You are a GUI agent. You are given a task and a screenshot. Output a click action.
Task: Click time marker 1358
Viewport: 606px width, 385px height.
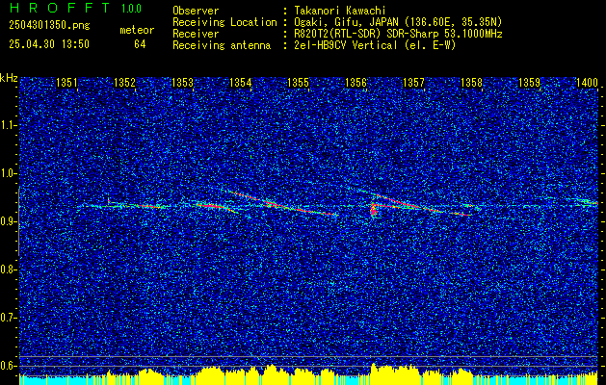pyautogui.click(x=472, y=82)
